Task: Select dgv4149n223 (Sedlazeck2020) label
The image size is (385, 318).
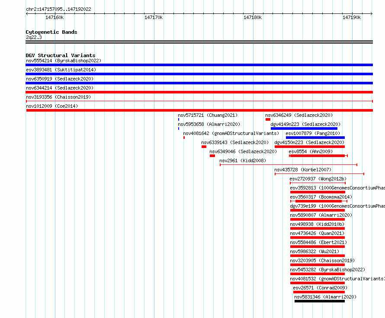Action: pos(305,124)
